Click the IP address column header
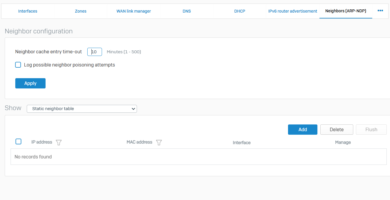The image size is (390, 200). [42, 142]
